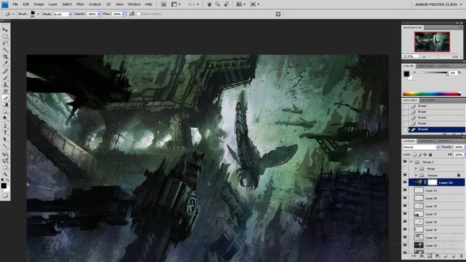This screenshot has width=466, height=262.
Task: Click the Zoom tool in the application bar
Action: click(x=218, y=4)
